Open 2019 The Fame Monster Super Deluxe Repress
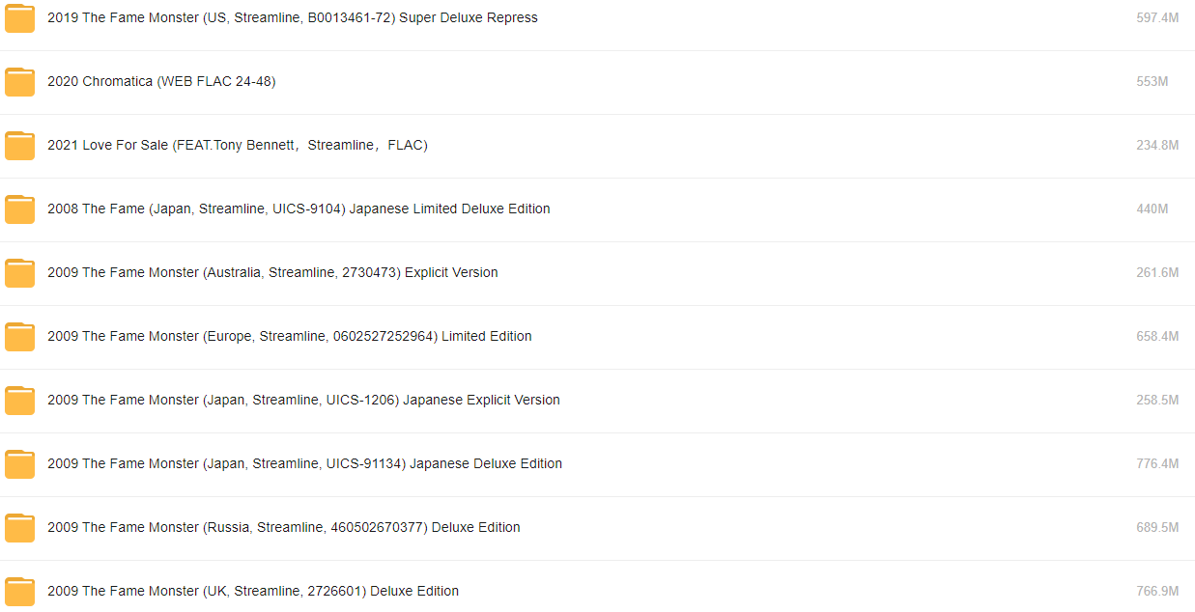The height and width of the screenshot is (612, 1195). (x=293, y=18)
